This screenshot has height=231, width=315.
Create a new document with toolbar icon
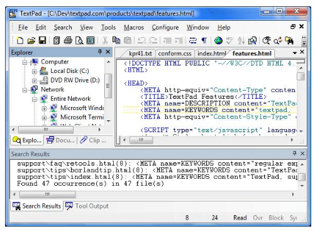point(20,40)
